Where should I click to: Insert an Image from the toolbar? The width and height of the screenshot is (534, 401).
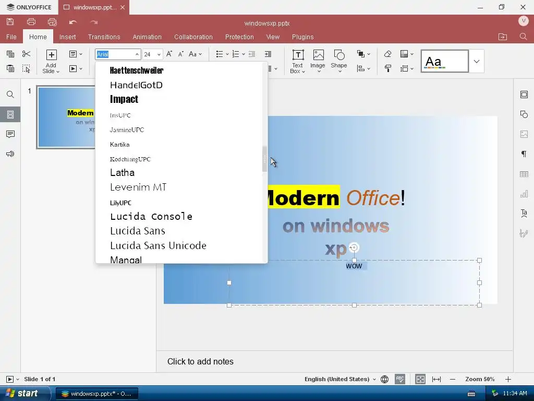[x=318, y=62]
